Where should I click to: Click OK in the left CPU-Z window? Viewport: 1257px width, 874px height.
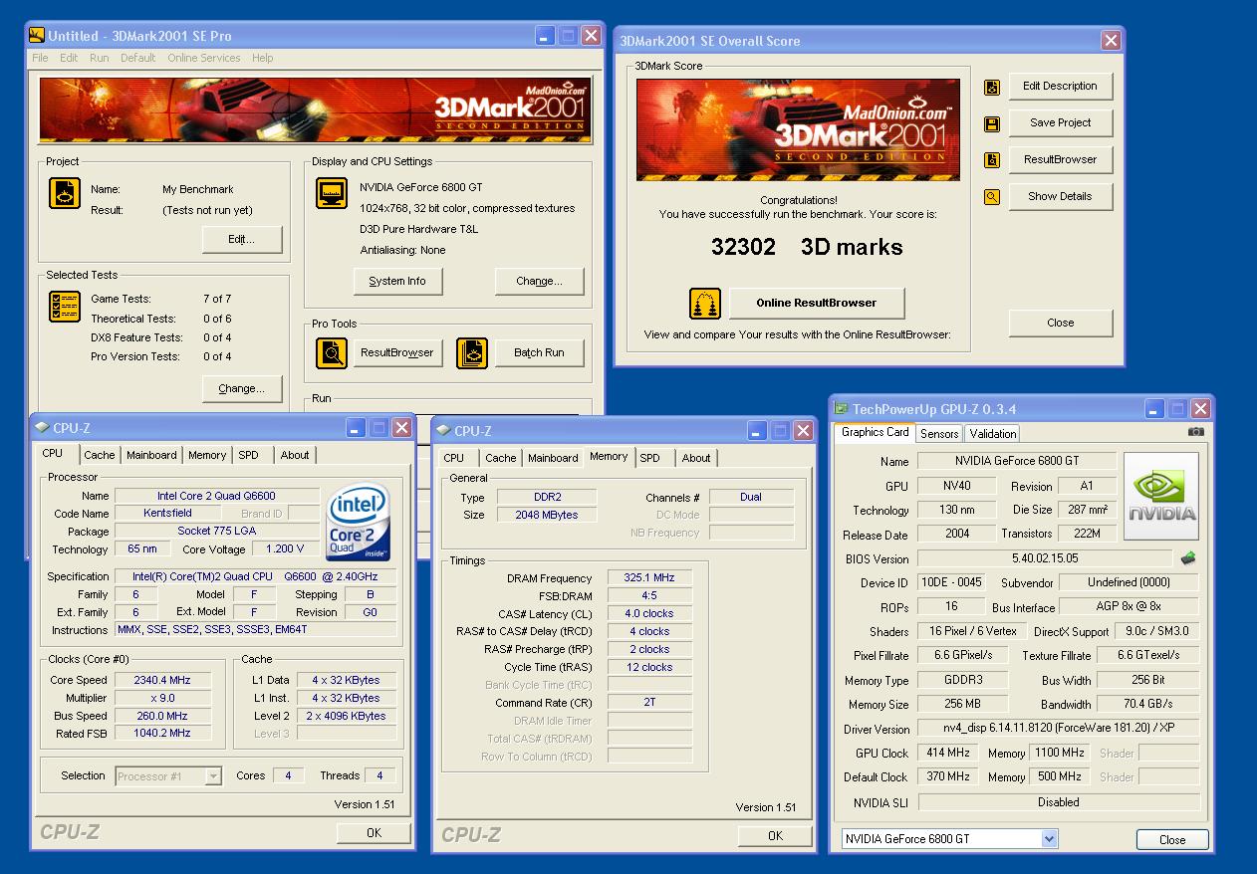374,833
